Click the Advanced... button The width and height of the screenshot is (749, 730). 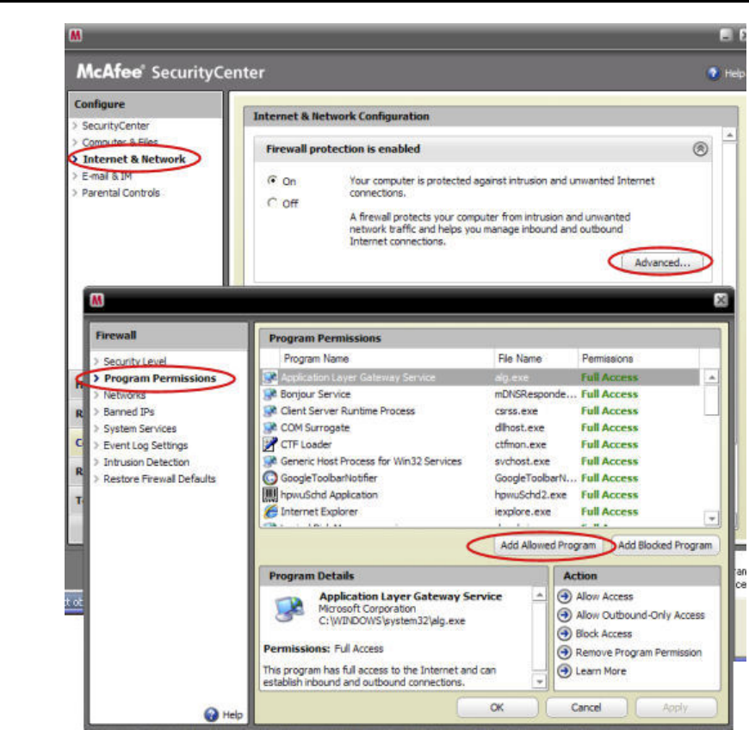pos(661,263)
